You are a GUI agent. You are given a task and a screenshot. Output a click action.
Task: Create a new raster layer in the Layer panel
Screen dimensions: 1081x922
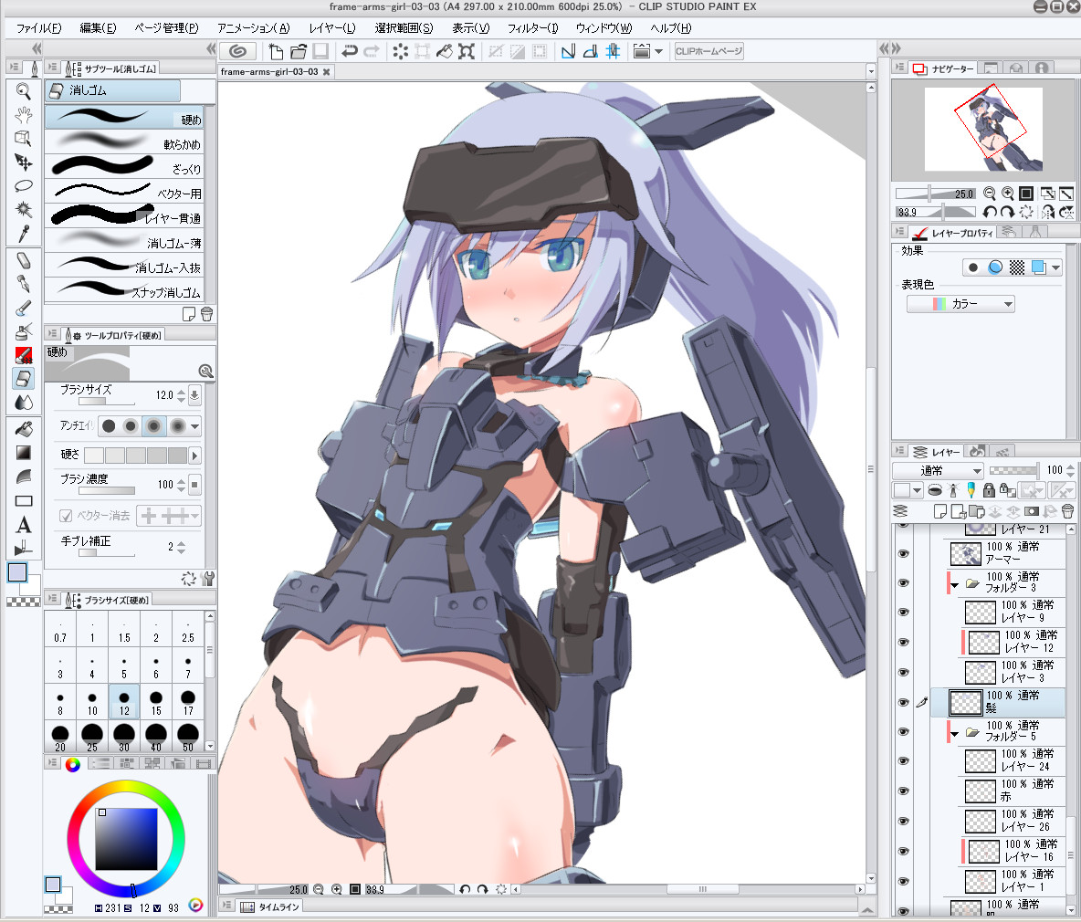coord(939,511)
